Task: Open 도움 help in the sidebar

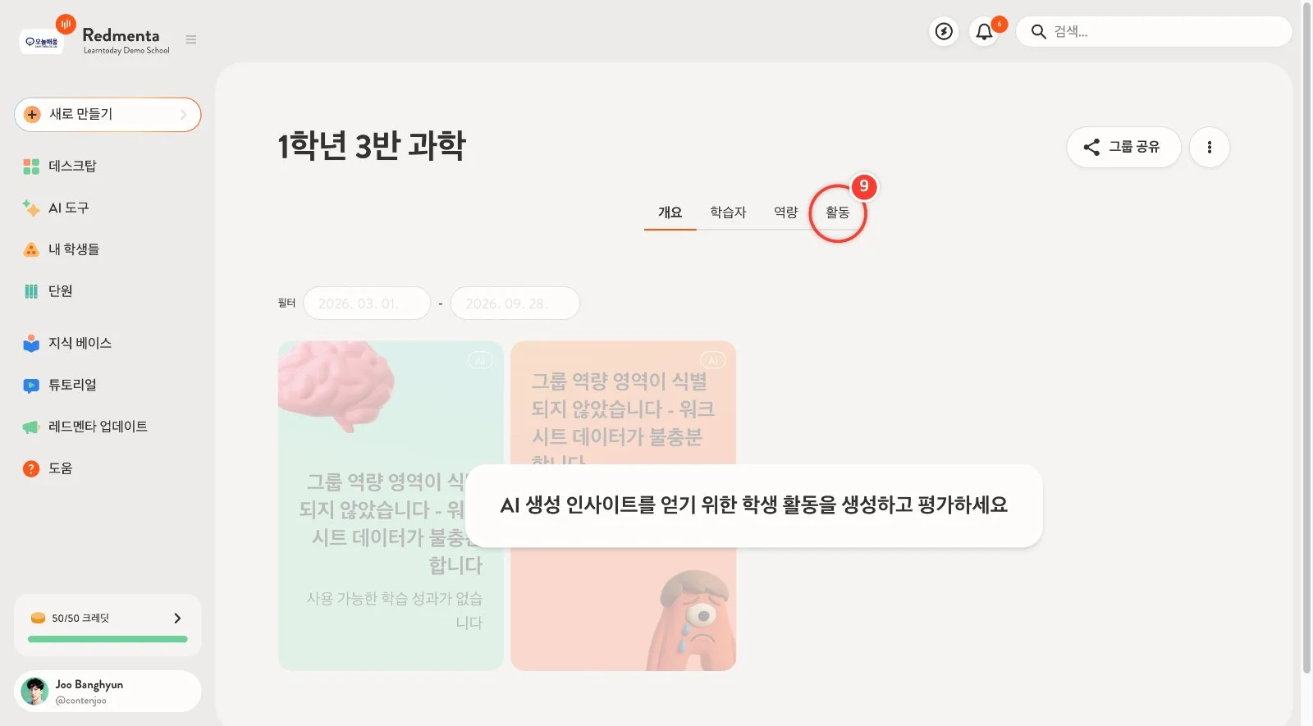Action: [48, 468]
